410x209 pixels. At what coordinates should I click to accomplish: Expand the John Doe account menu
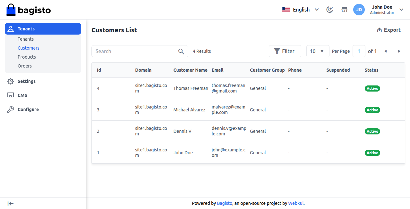(x=401, y=10)
